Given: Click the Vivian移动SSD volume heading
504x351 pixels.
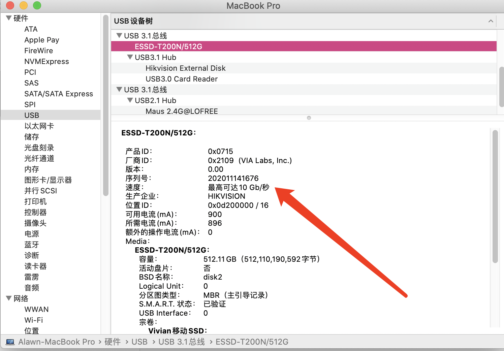Looking at the screenshot, I should pyautogui.click(x=178, y=331).
